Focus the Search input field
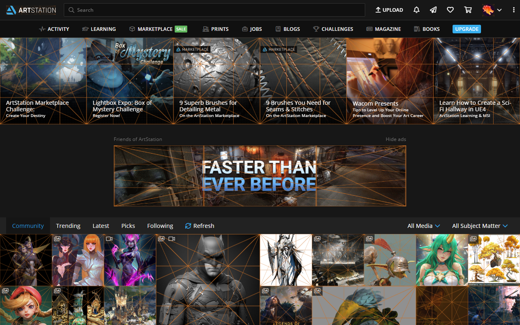This screenshot has height=325, width=520. point(214,10)
